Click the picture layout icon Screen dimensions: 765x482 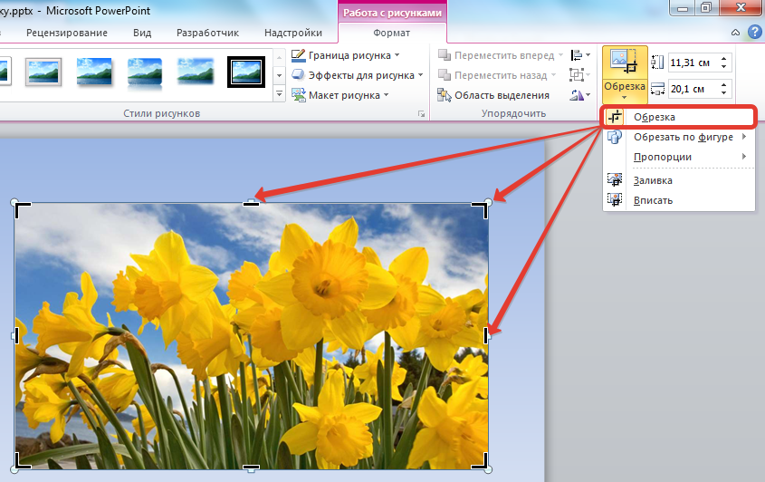pyautogui.click(x=298, y=95)
